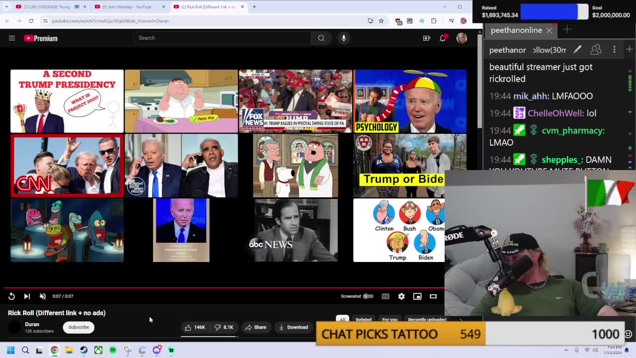
Task: Add a new chat tab
Action: [x=567, y=30]
